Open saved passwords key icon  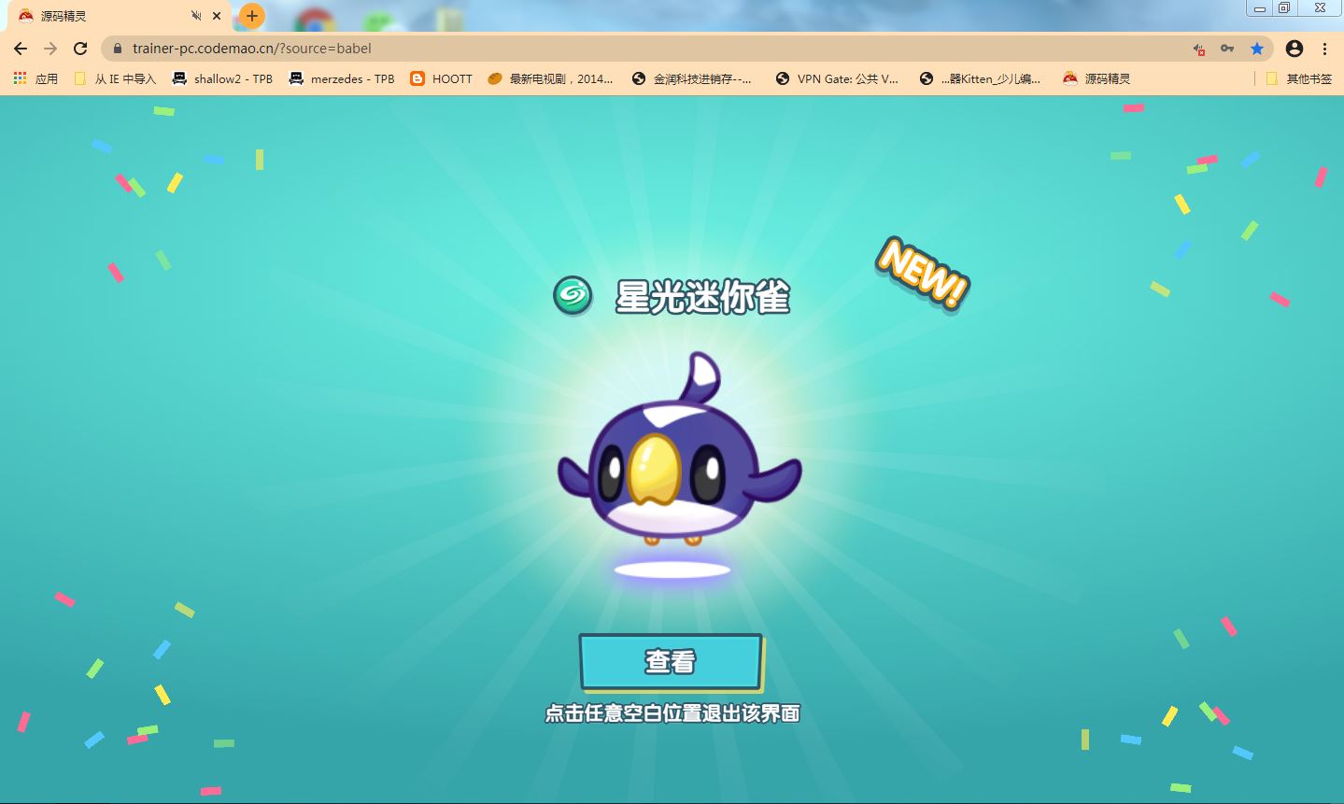tap(1227, 49)
